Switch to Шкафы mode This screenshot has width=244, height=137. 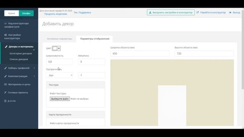pos(26,13)
